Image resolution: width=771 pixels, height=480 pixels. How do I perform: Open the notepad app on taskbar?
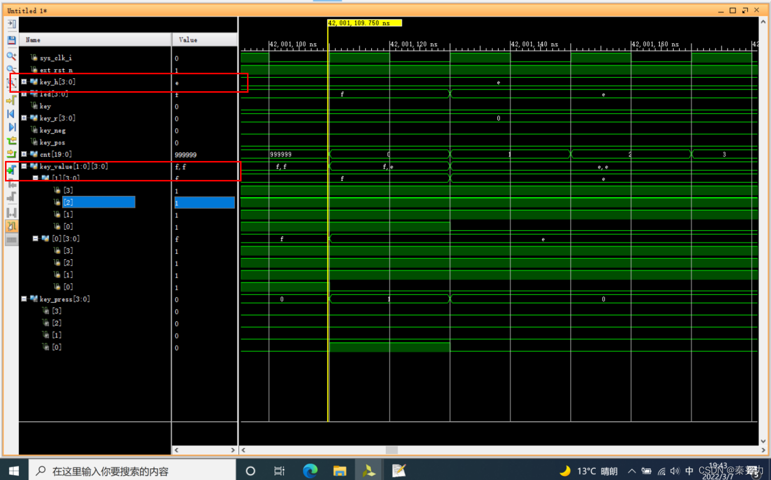click(x=399, y=471)
